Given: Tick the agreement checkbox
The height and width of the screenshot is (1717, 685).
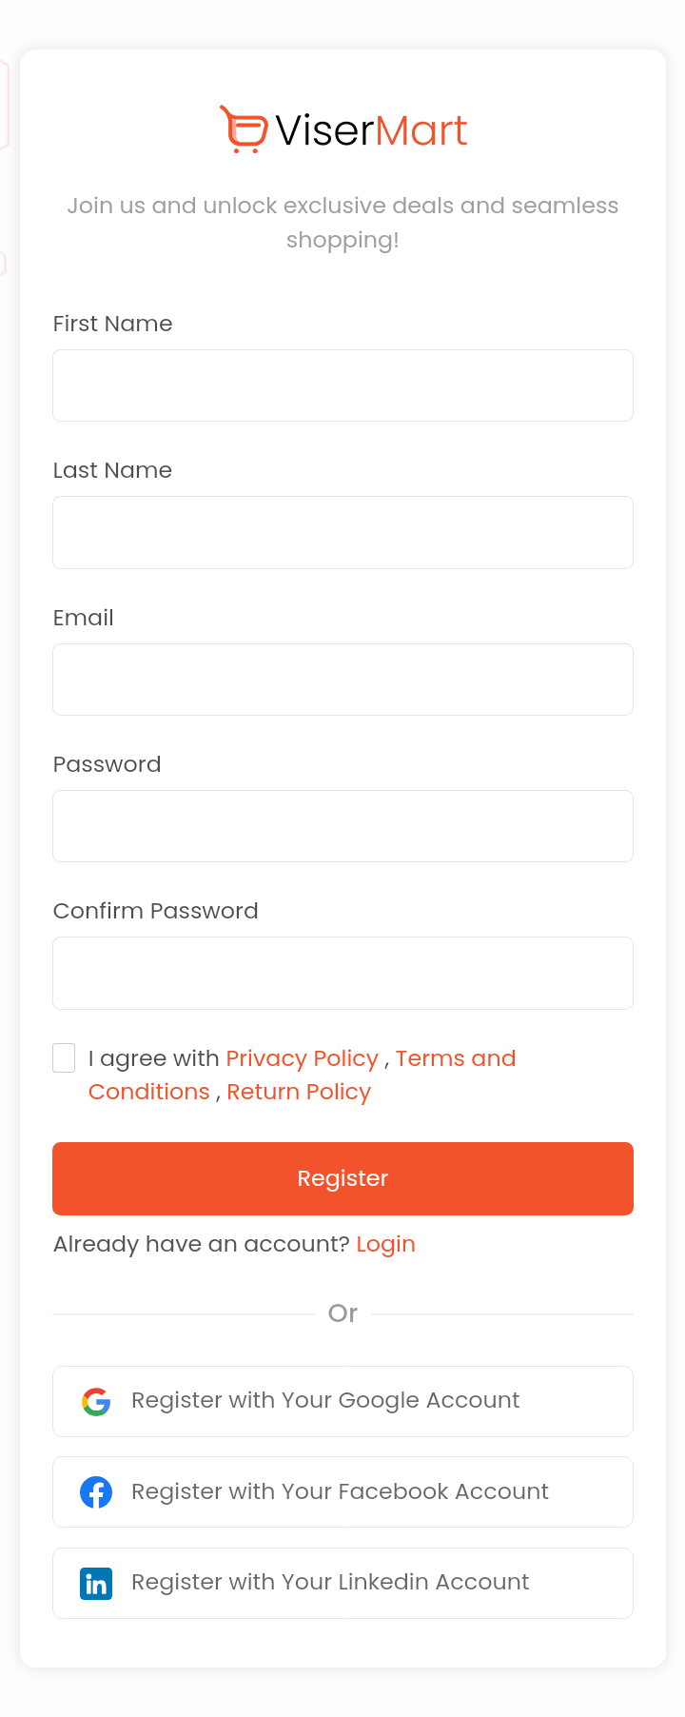Looking at the screenshot, I should [64, 1057].
